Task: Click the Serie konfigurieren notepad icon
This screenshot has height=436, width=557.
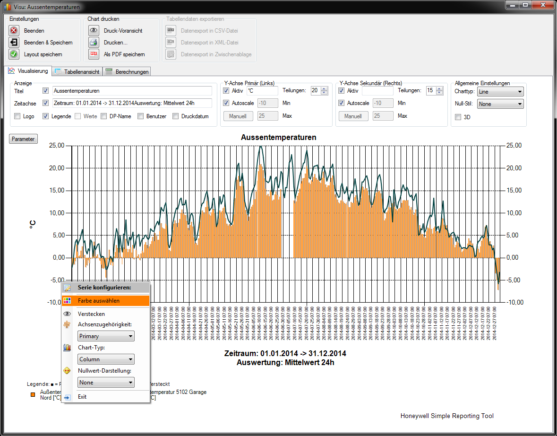Action: [x=67, y=288]
